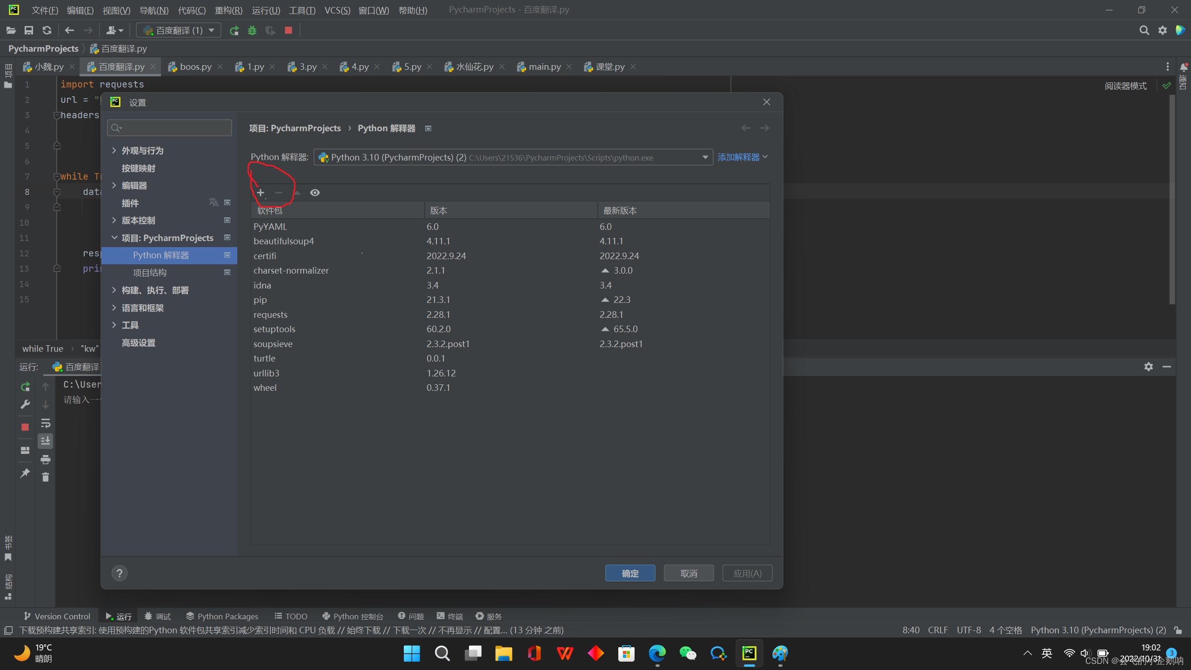Image resolution: width=1191 pixels, height=670 pixels.
Task: Click the plus icon to install package
Action: coord(261,193)
